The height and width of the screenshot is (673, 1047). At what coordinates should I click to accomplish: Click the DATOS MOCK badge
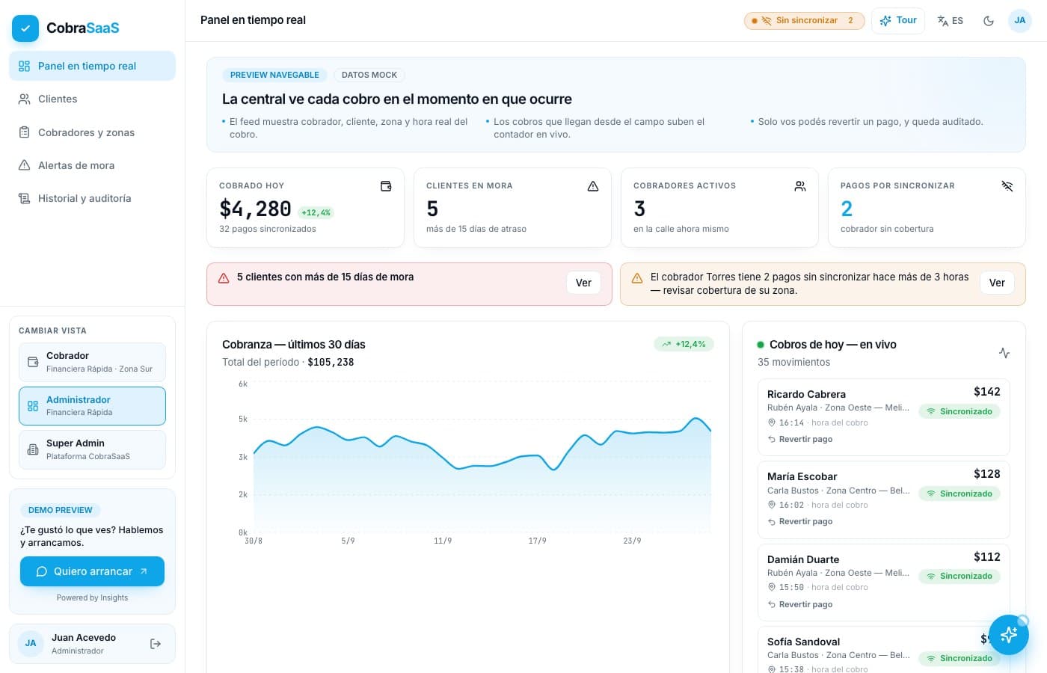point(369,75)
